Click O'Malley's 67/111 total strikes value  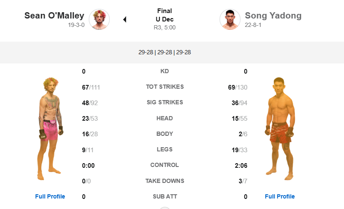pyautogui.click(x=91, y=87)
